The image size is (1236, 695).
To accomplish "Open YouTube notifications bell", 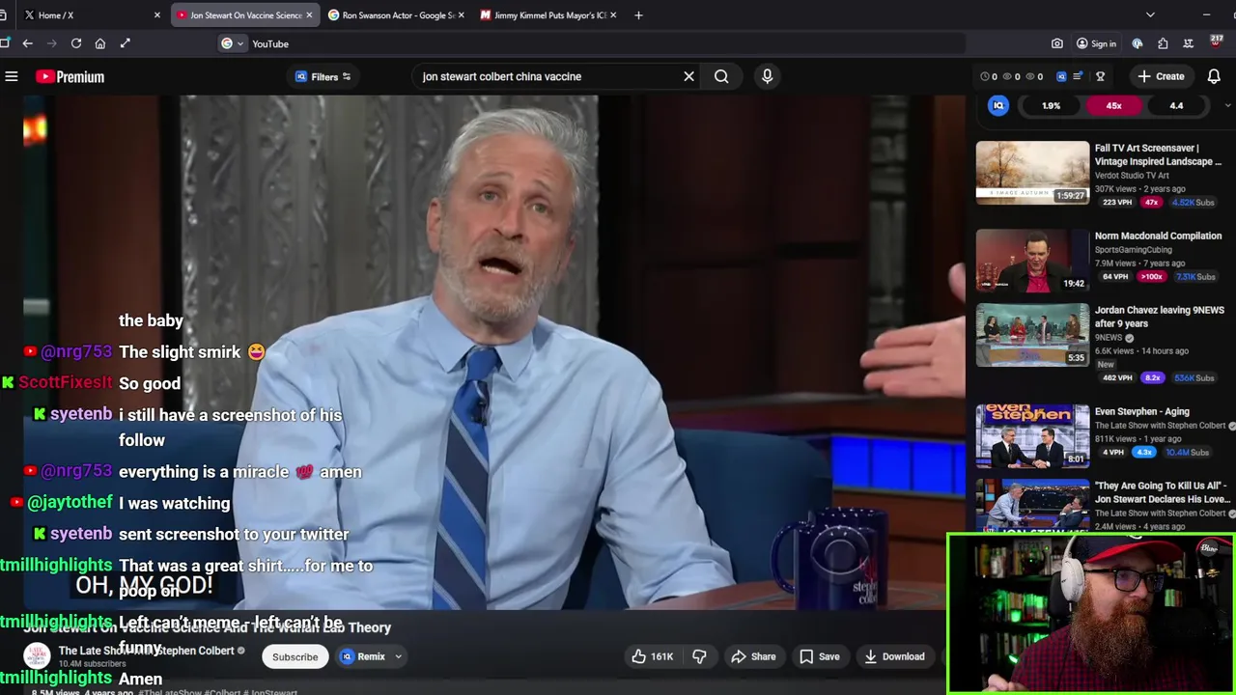I will [x=1214, y=76].
